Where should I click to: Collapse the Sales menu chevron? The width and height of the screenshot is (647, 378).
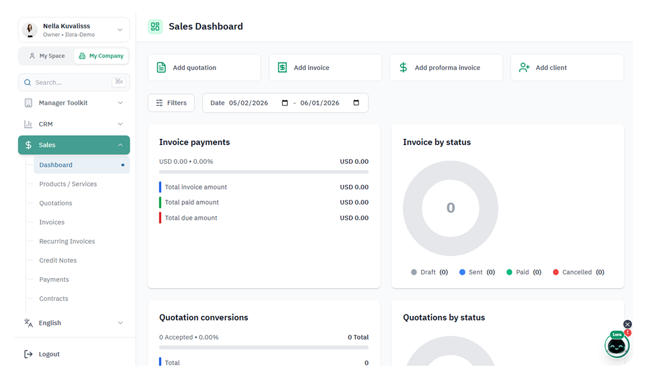pos(121,145)
